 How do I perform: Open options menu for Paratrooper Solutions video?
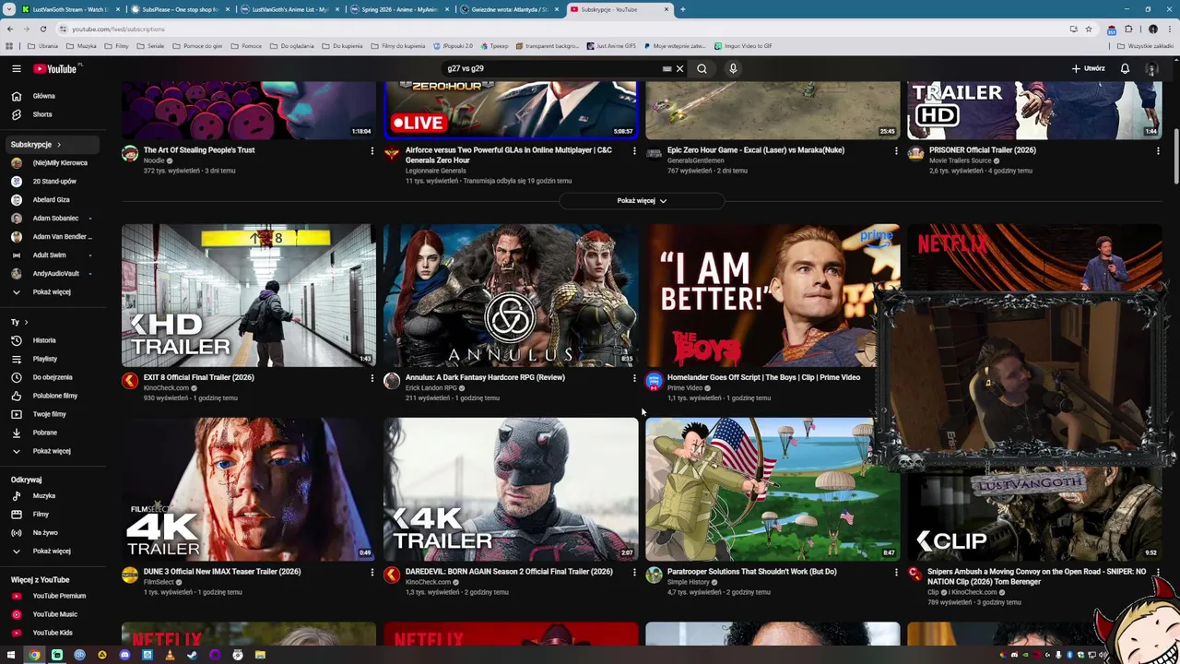tap(896, 573)
